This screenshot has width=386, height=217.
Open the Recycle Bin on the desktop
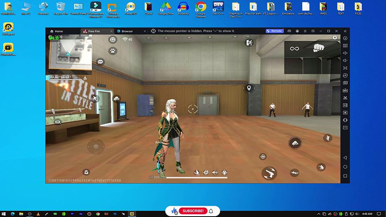[61, 8]
